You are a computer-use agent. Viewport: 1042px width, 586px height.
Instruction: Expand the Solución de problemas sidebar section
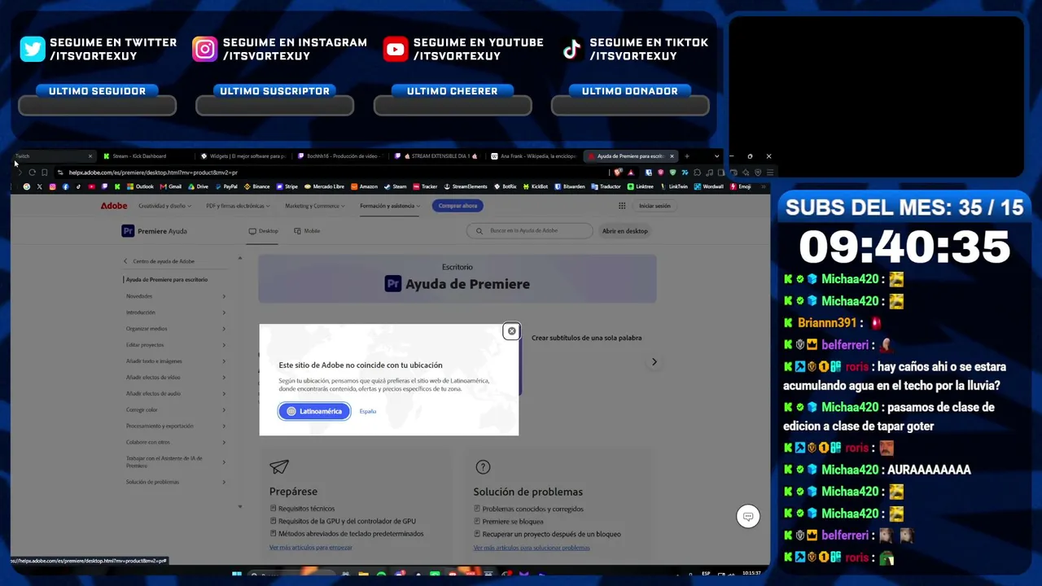click(176, 482)
